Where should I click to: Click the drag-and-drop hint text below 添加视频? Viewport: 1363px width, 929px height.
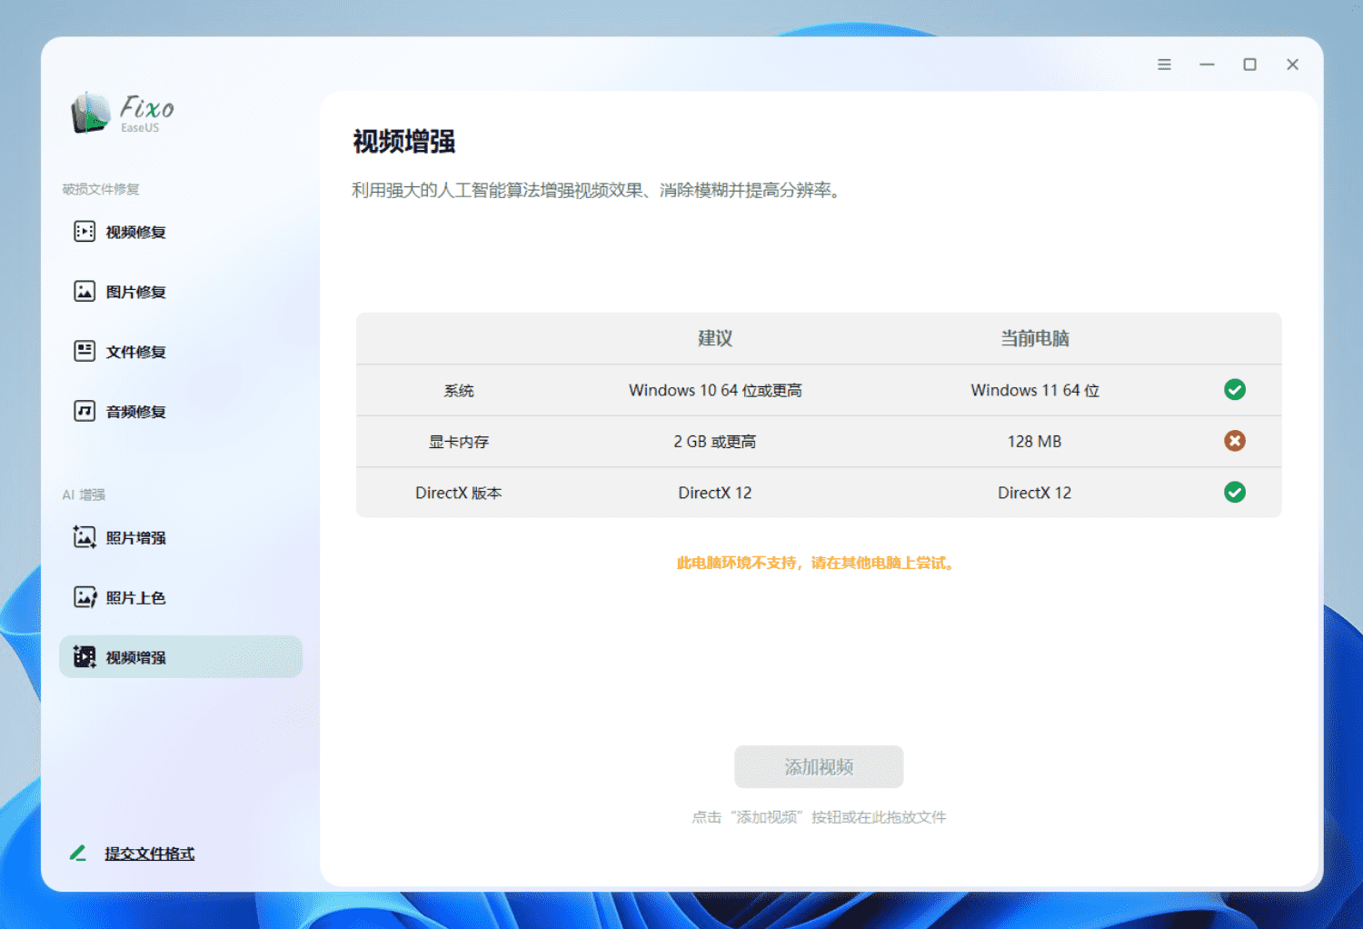coord(818,817)
